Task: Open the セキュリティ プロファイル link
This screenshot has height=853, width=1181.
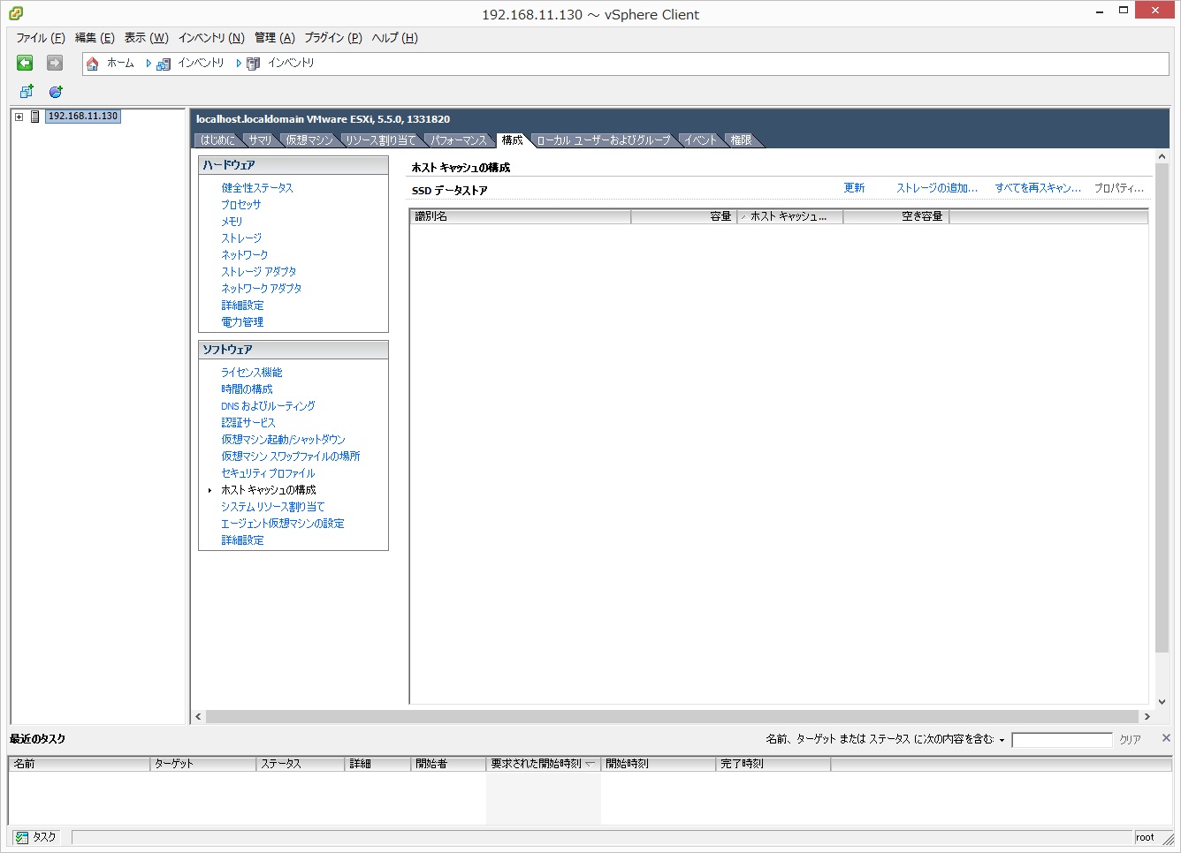Action: click(268, 473)
